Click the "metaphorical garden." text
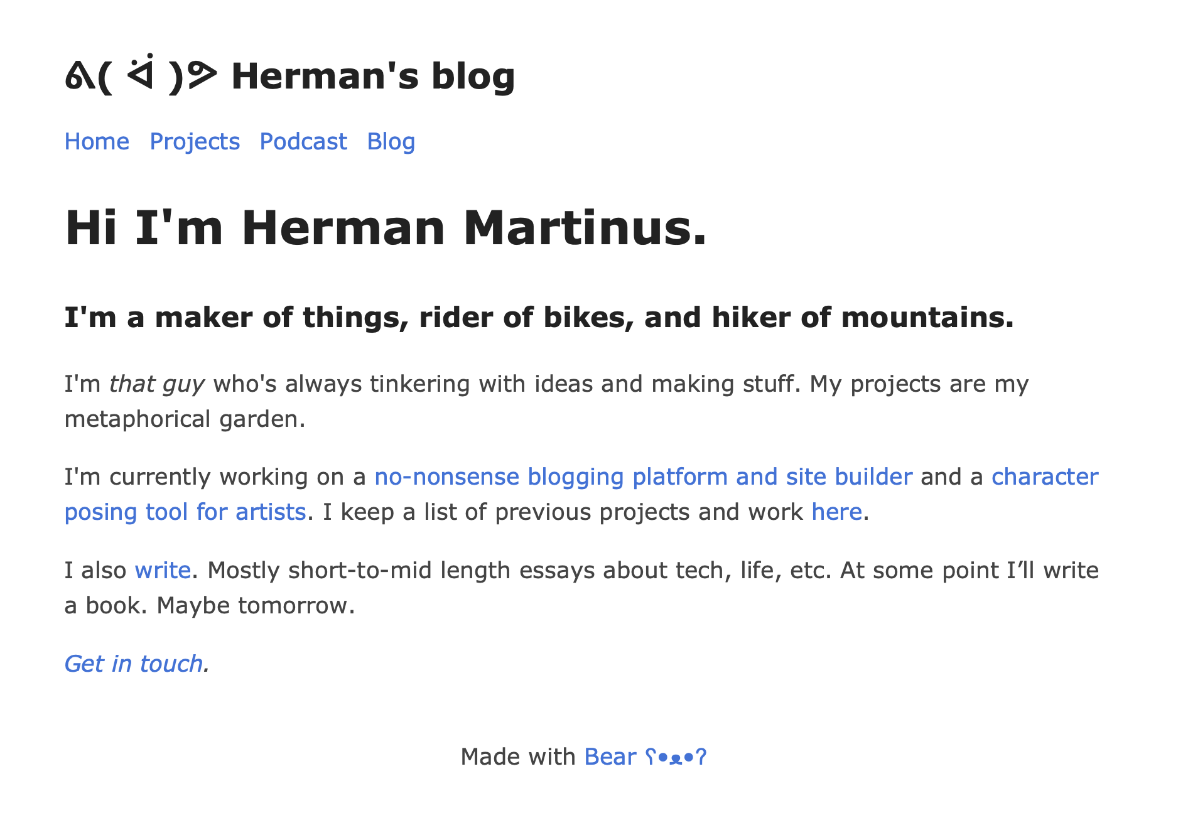Viewport: 1183px width, 835px height. click(185, 419)
